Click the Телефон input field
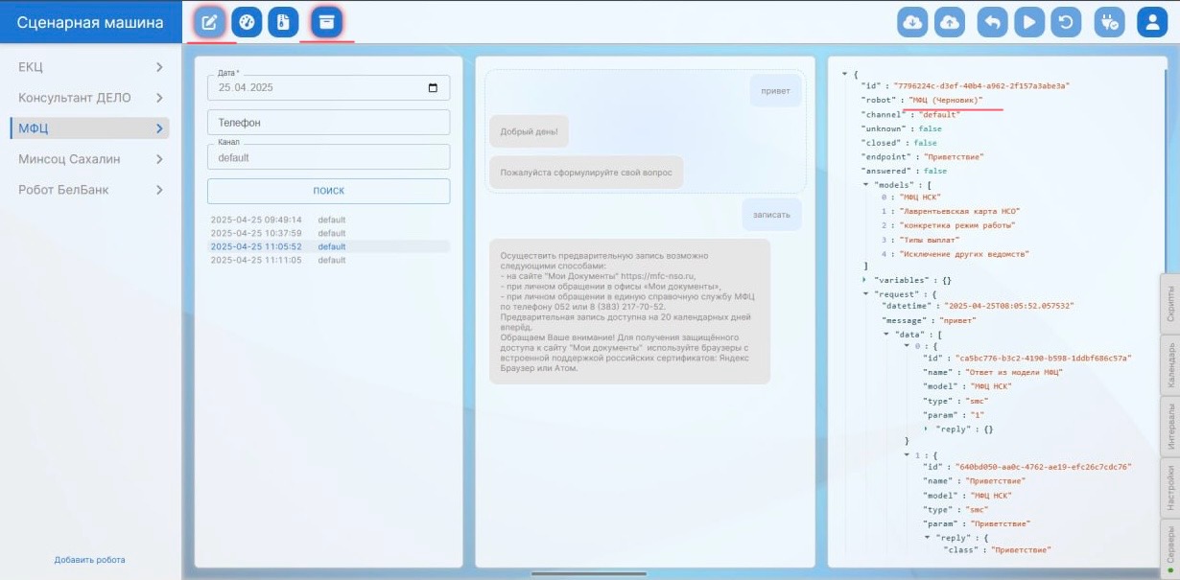 (328, 123)
